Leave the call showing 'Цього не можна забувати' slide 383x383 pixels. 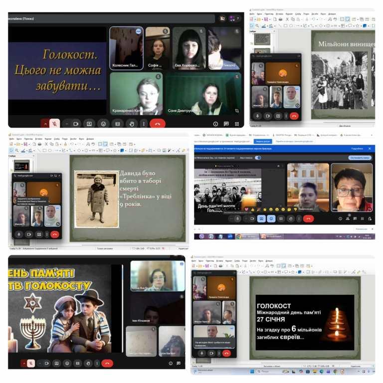(157, 124)
